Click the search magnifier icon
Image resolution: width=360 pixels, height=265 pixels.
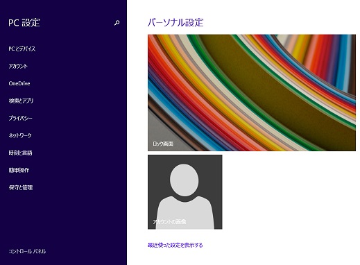tap(117, 23)
